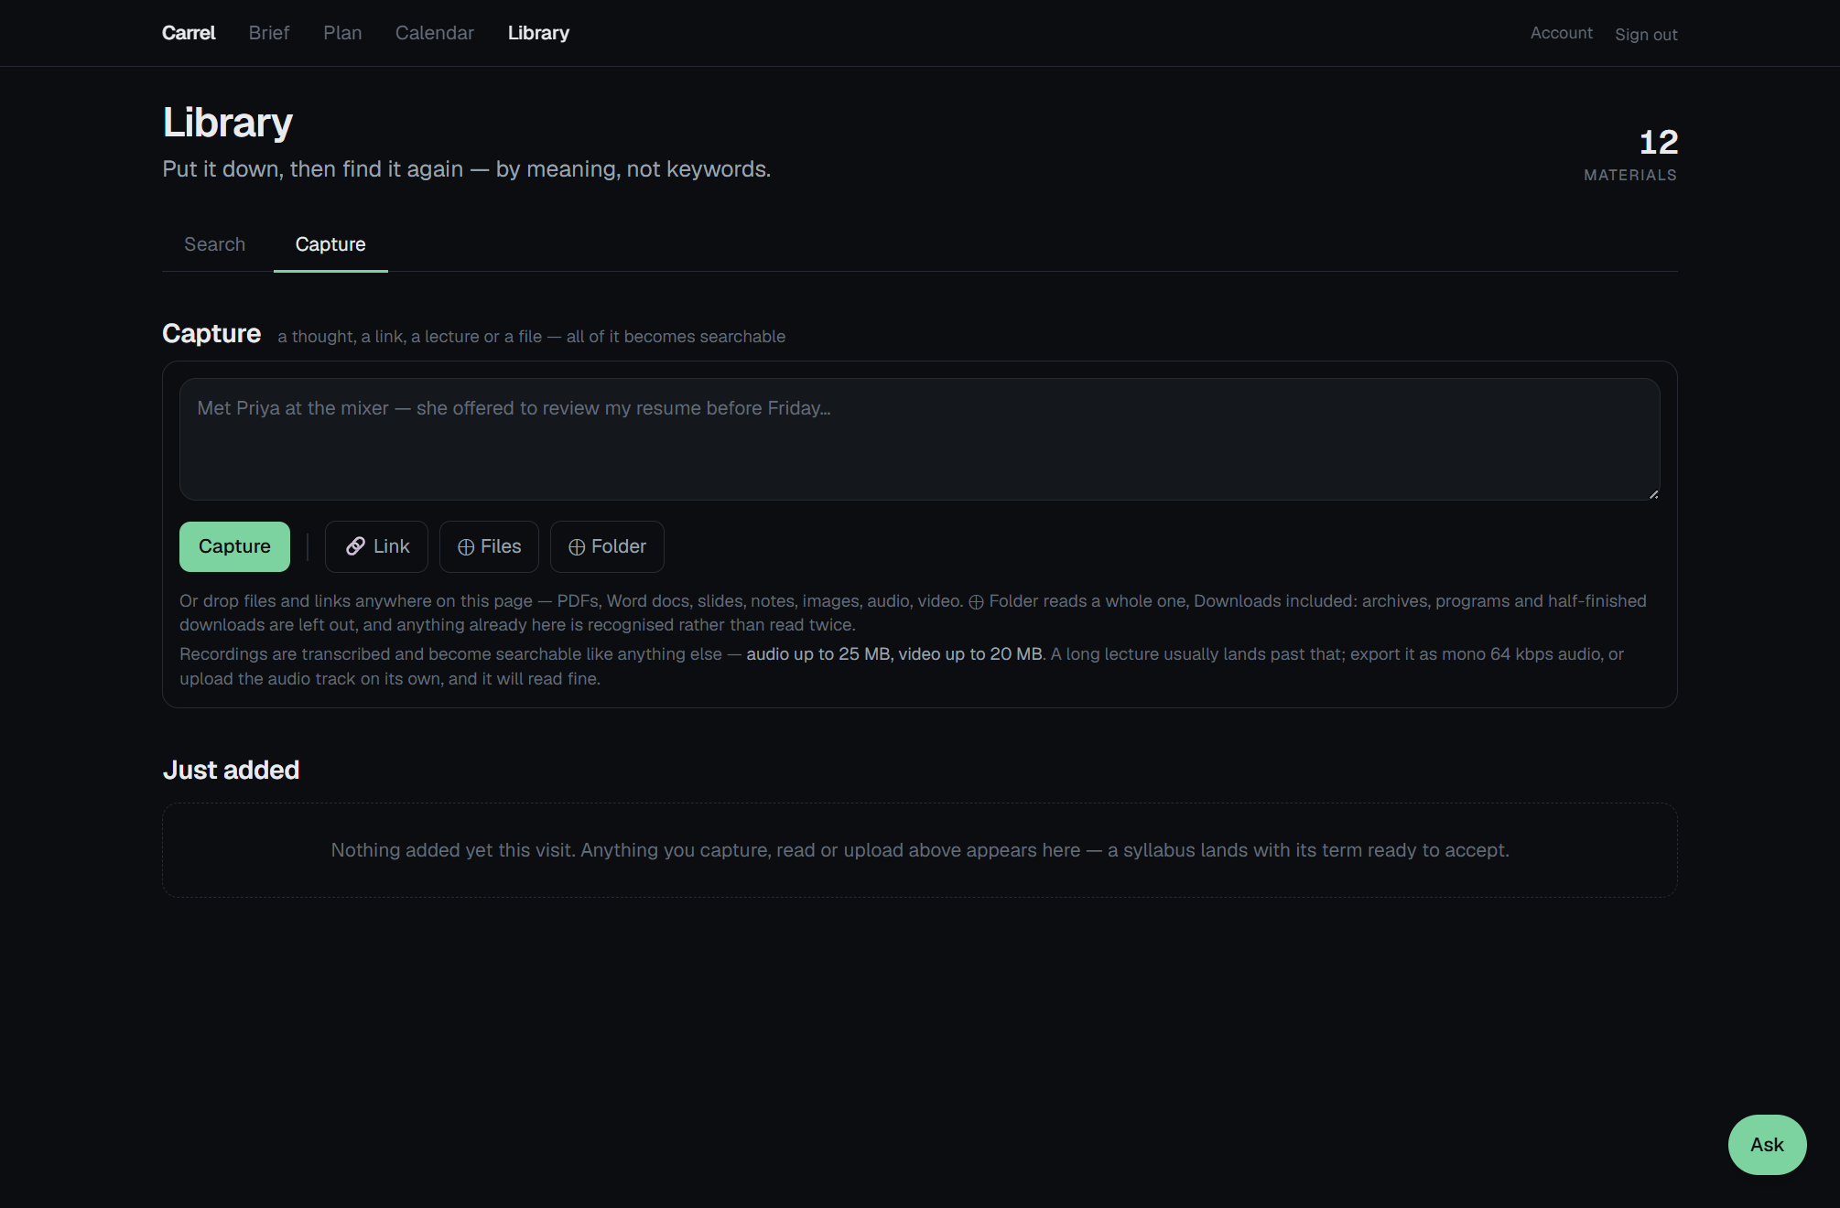The image size is (1840, 1208).
Task: Choose a Folder to read
Action: pos(607,546)
